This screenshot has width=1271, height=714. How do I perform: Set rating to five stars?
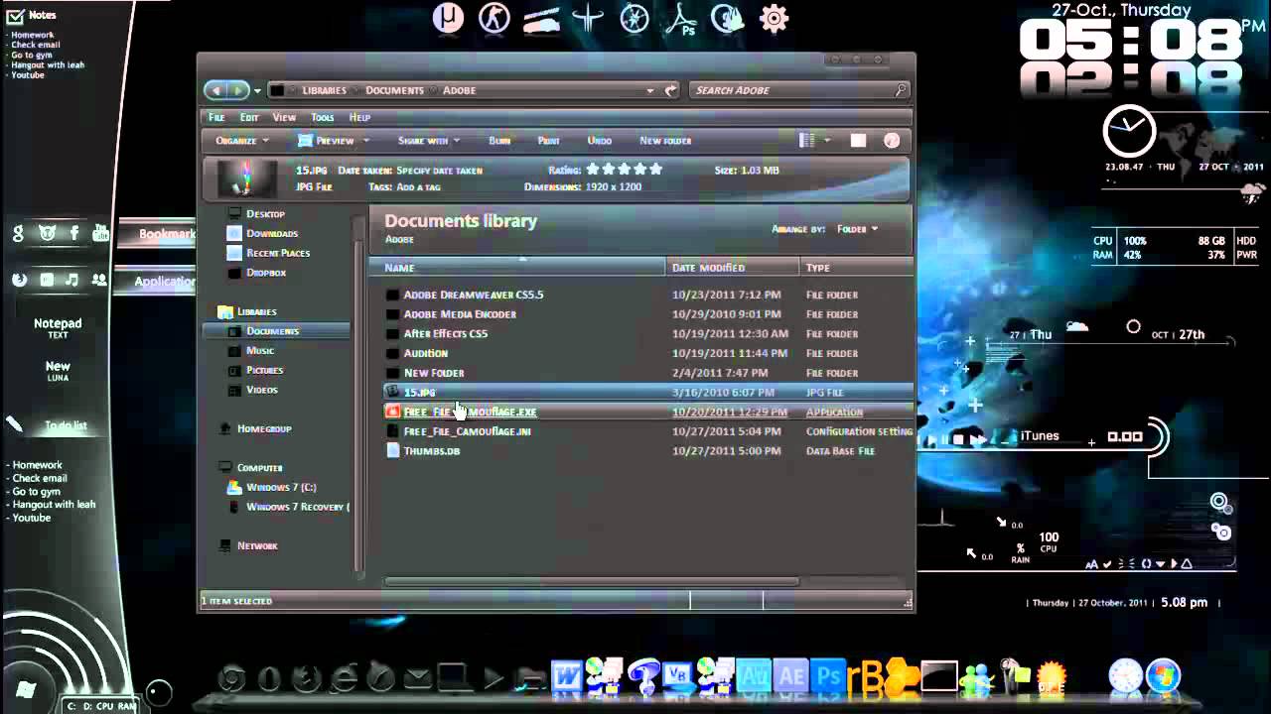(654, 170)
